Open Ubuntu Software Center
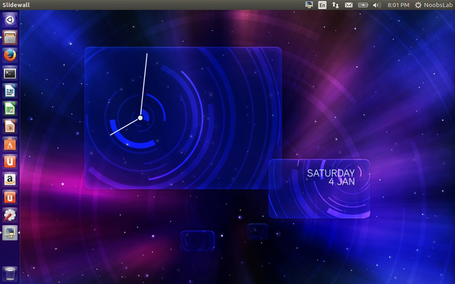 pyautogui.click(x=10, y=144)
